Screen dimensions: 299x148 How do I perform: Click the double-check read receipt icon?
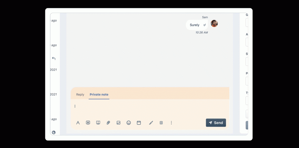point(205,25)
